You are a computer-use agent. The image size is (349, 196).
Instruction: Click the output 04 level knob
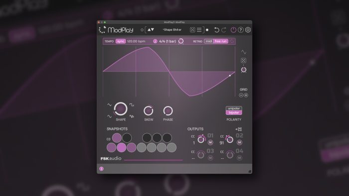coord(230,155)
